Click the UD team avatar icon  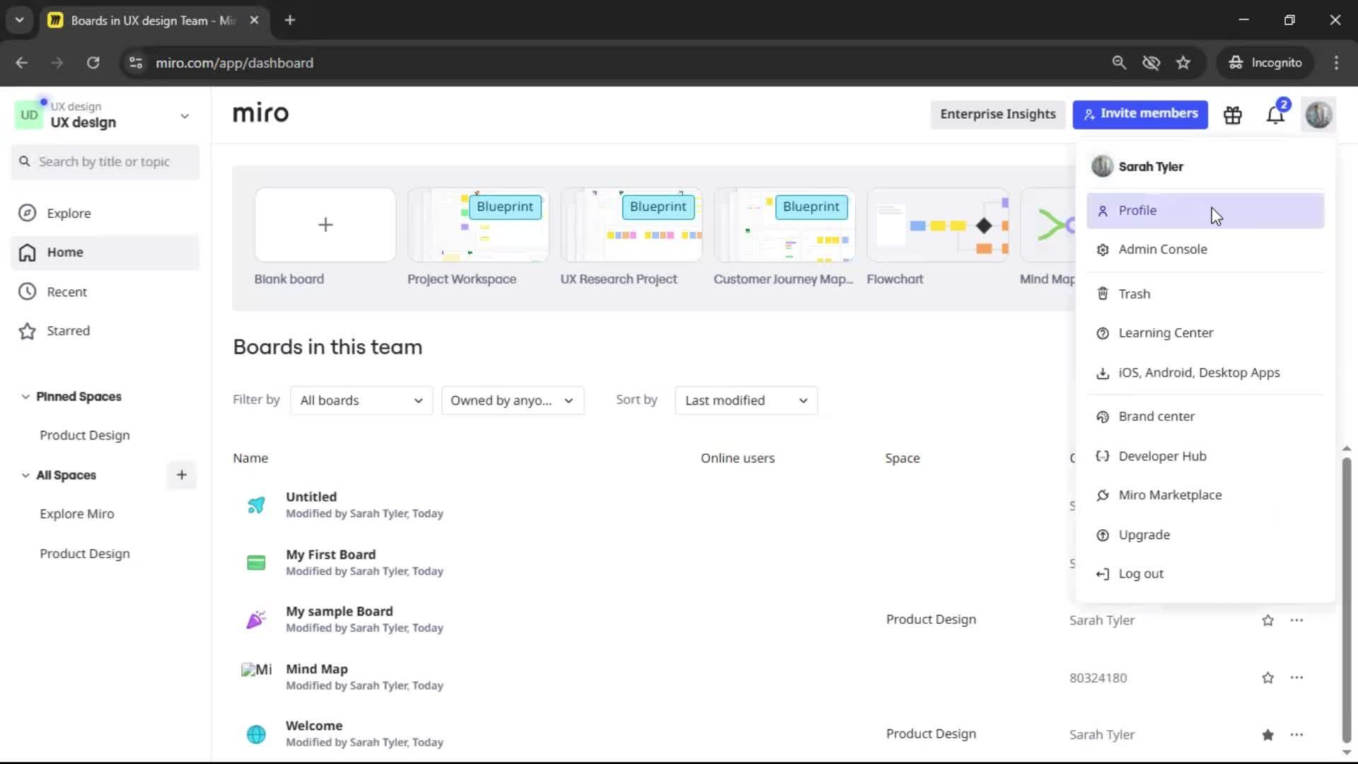click(29, 115)
